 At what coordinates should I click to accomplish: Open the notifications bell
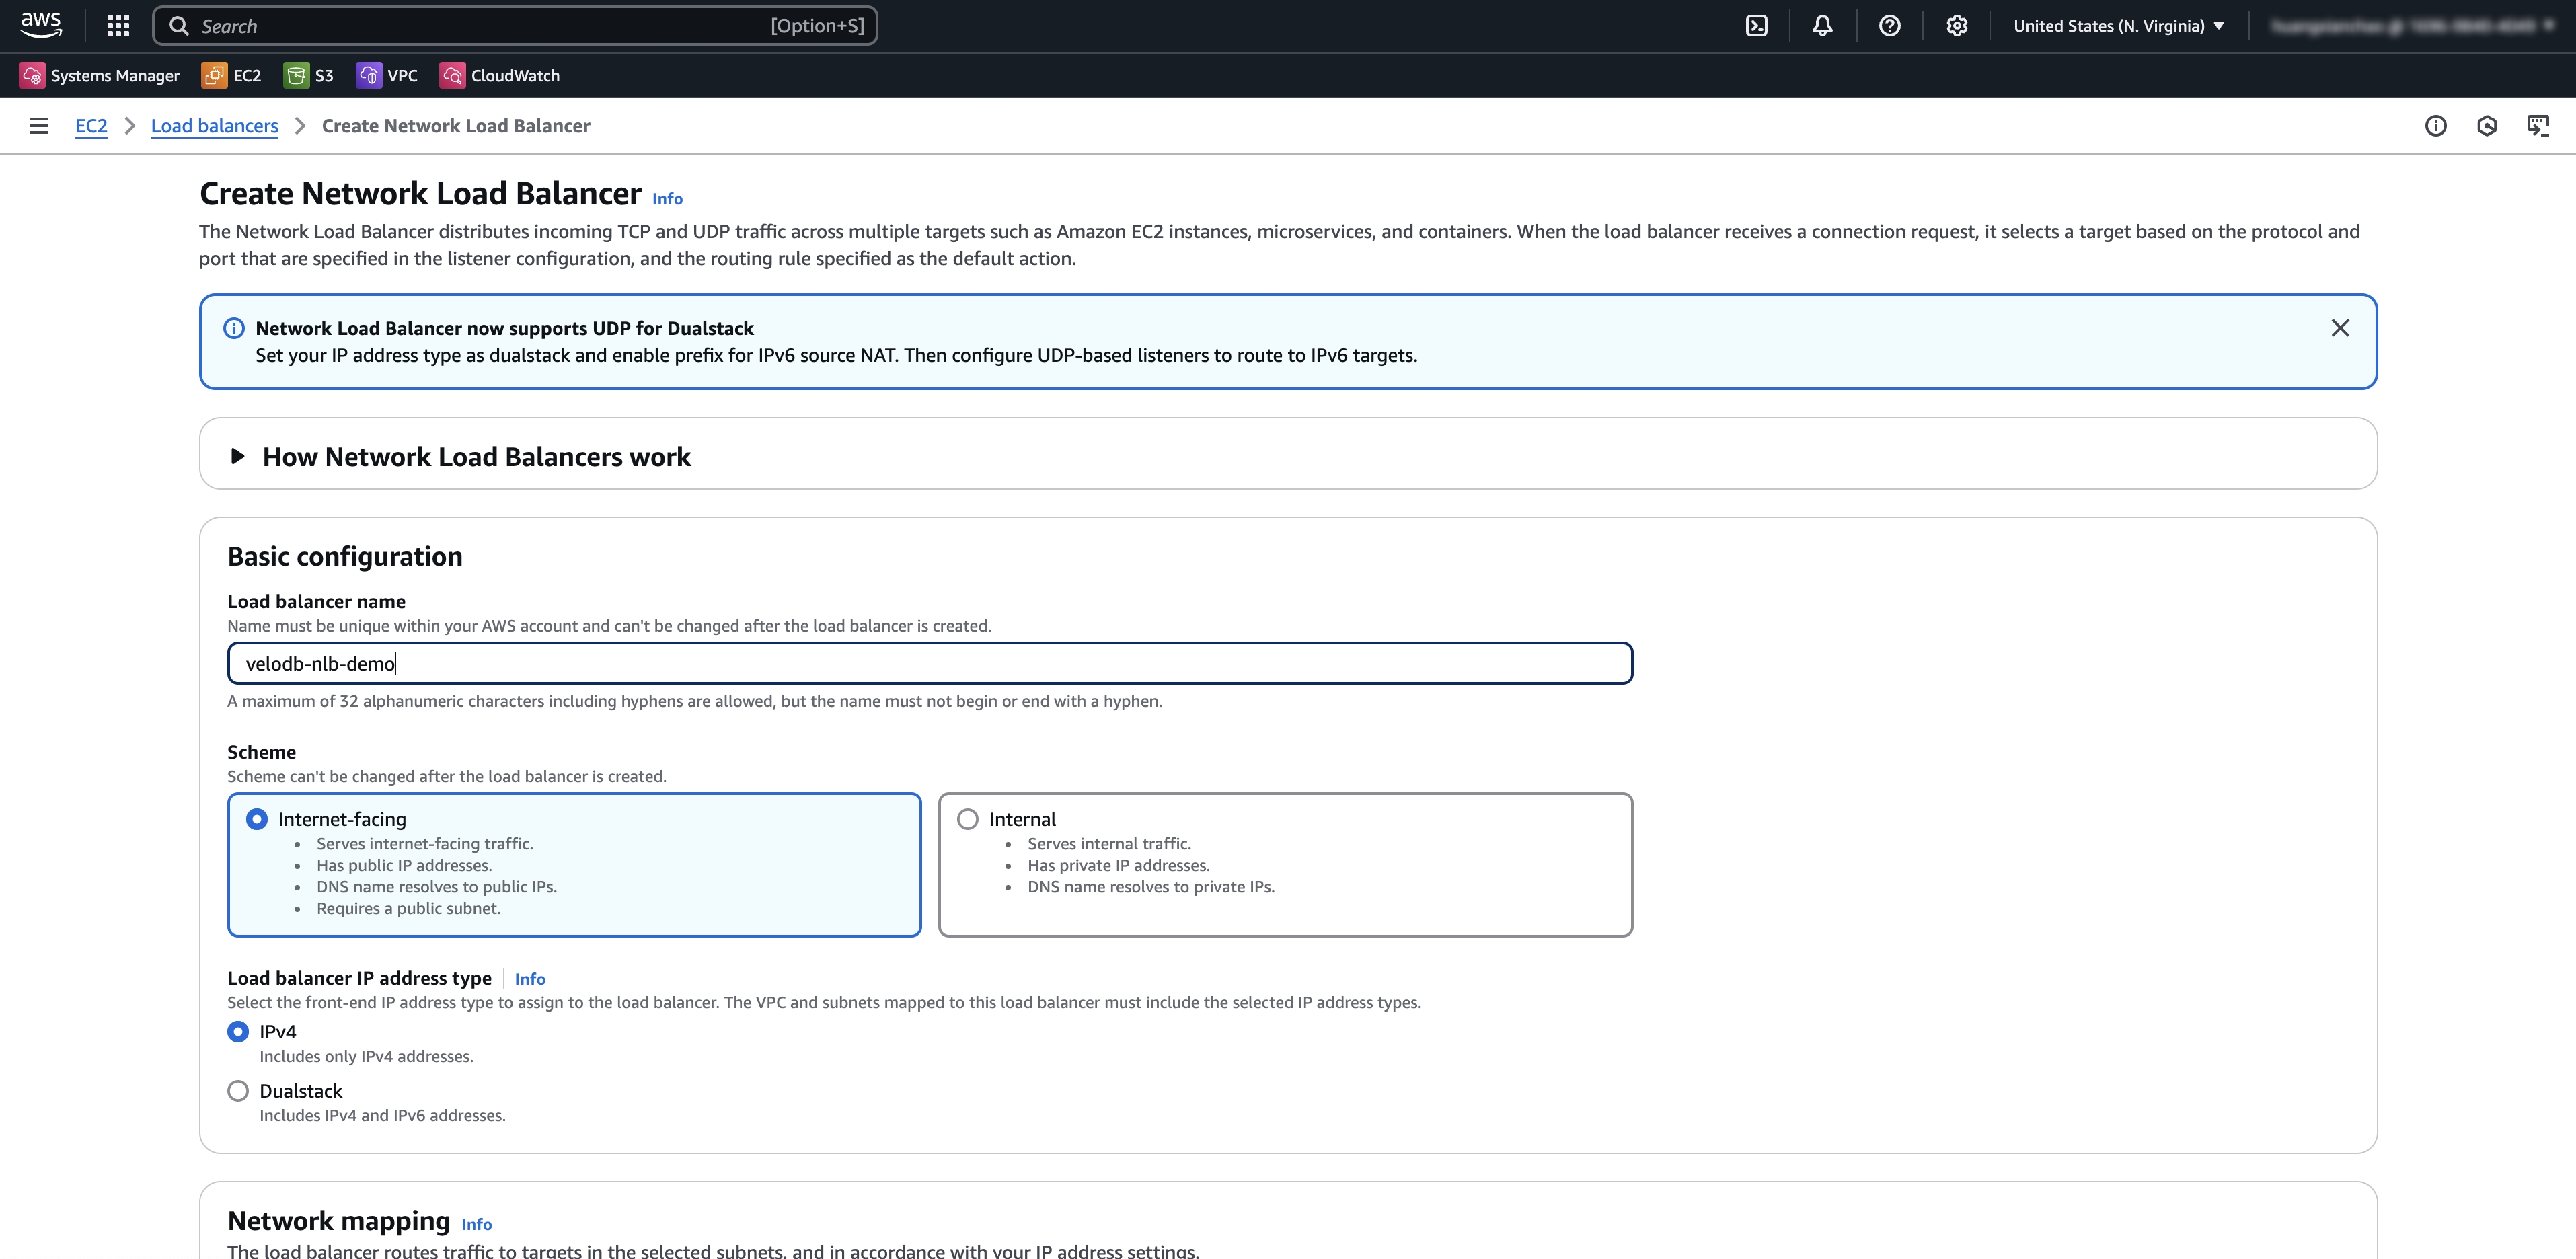1822,26
